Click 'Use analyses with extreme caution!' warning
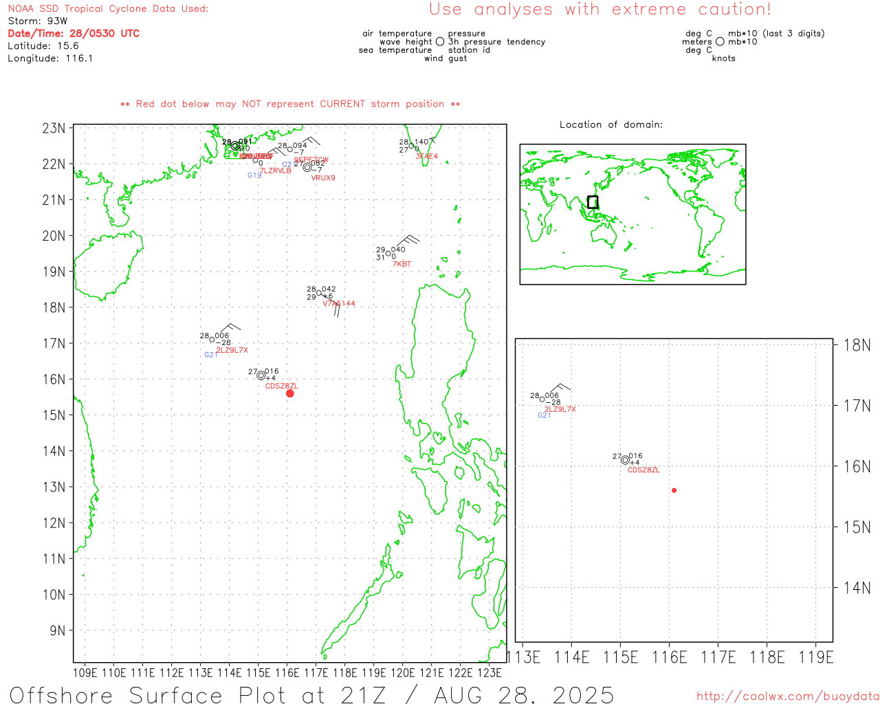Viewport: 880px width, 704px height. click(600, 9)
